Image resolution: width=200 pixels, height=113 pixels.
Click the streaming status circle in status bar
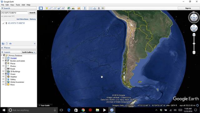tap(197, 105)
